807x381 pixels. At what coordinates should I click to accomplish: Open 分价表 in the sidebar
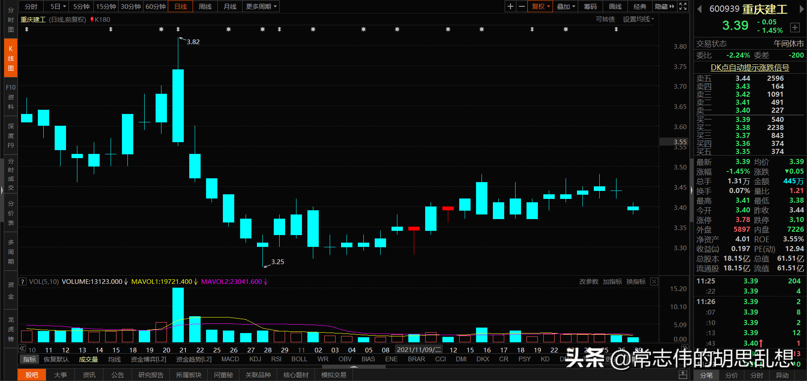11,213
